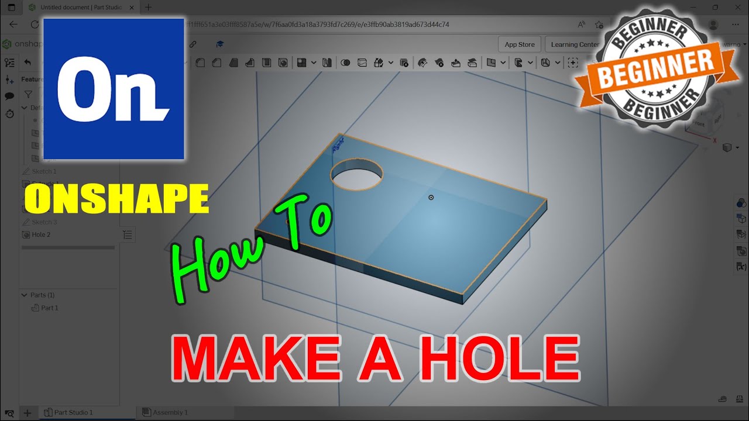This screenshot has width=749, height=421.
Task: Select the Sheet metal tool icon
Action: pyautogui.click(x=545, y=63)
